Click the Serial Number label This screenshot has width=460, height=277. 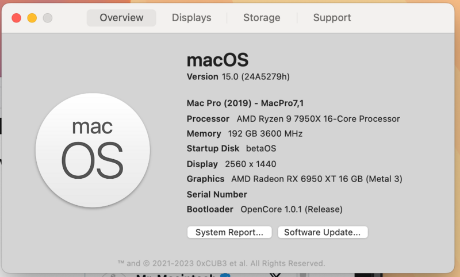pyautogui.click(x=217, y=194)
